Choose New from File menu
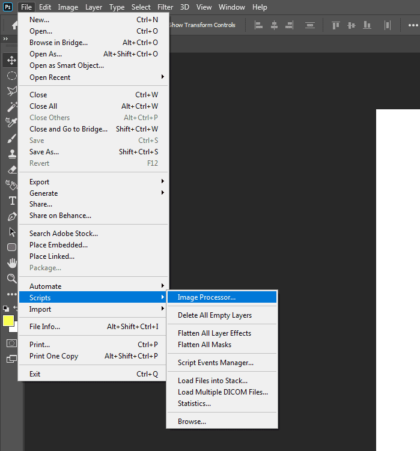This screenshot has height=451, width=420. point(93,20)
